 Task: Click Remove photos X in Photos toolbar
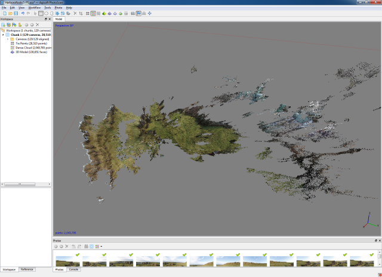[67, 247]
